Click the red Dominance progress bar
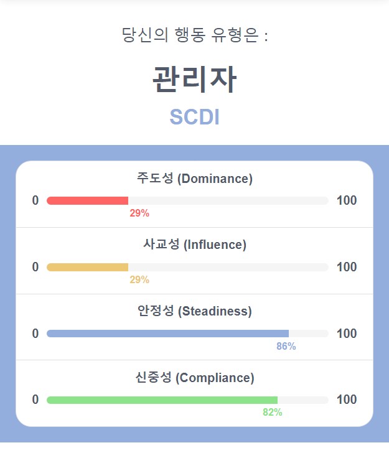 coord(87,200)
